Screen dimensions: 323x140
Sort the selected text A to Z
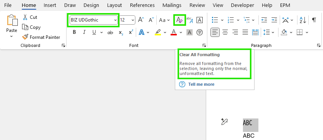(x=303, y=20)
